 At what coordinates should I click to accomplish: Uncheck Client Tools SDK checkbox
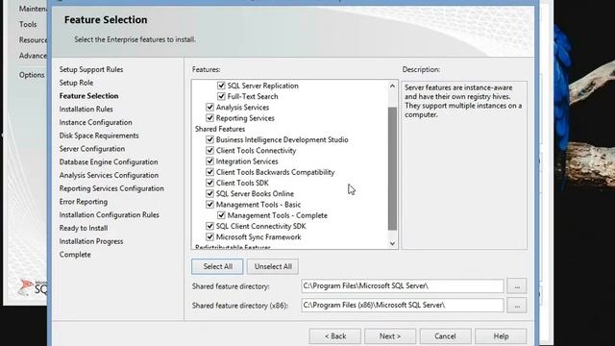pos(209,183)
